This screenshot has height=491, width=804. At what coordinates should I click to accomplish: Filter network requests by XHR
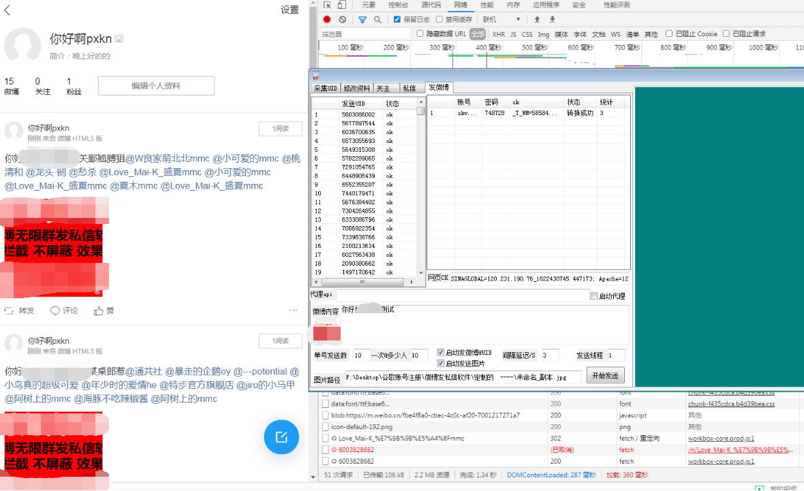point(498,34)
